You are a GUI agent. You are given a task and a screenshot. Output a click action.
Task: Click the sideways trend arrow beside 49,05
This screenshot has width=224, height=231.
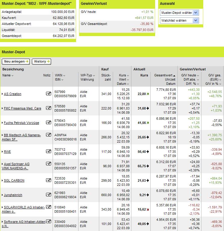click(148, 224)
